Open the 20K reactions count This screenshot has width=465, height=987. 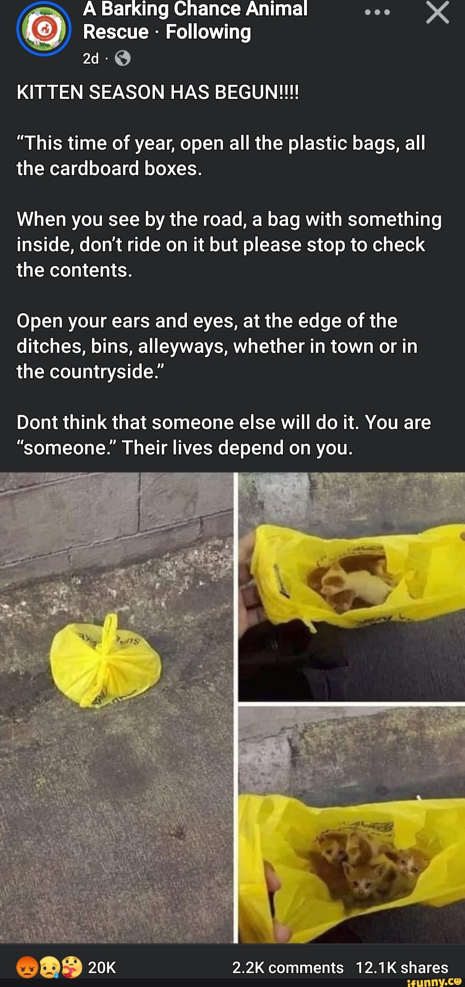point(102,967)
